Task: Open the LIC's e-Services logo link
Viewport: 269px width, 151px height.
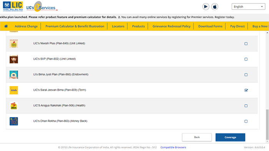Action: pos(42,7)
